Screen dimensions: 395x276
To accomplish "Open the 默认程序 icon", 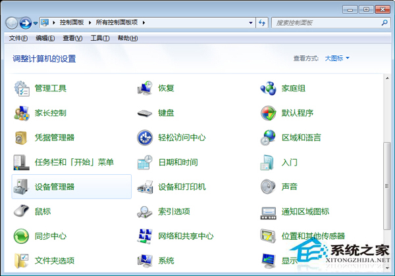I will (x=269, y=113).
